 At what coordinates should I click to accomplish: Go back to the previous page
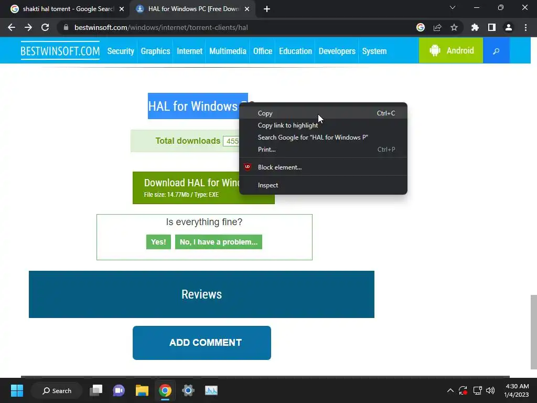coord(12,27)
